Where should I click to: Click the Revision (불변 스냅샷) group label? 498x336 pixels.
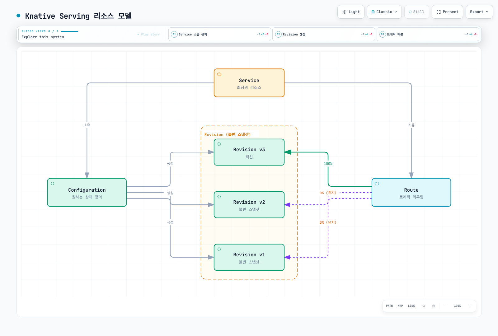tap(228, 134)
